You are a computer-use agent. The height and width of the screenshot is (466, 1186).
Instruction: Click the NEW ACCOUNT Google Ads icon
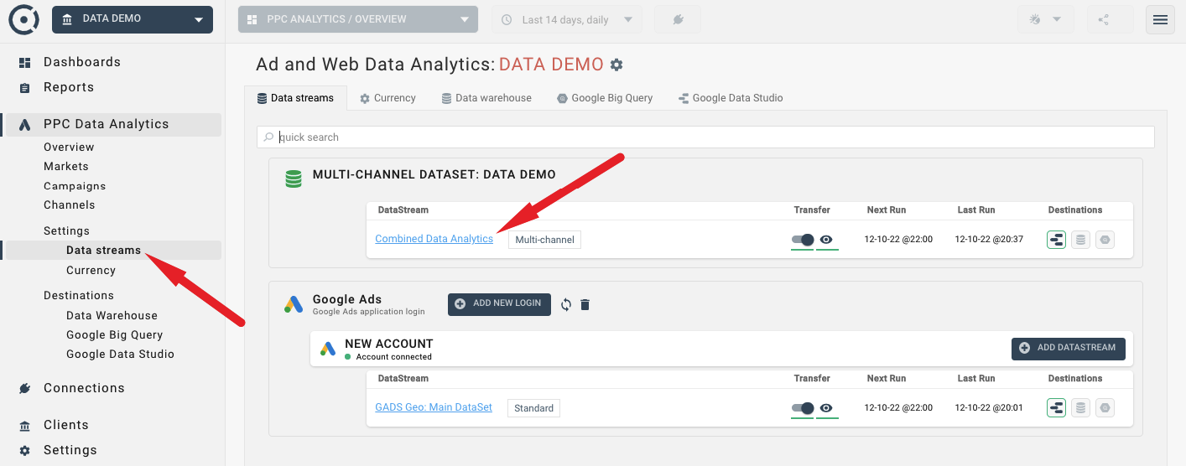point(328,349)
